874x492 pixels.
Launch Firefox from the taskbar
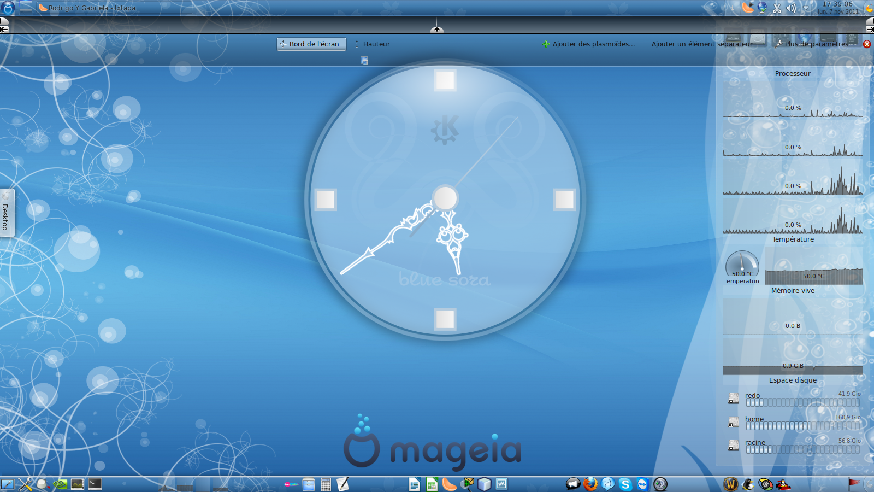tap(590, 484)
